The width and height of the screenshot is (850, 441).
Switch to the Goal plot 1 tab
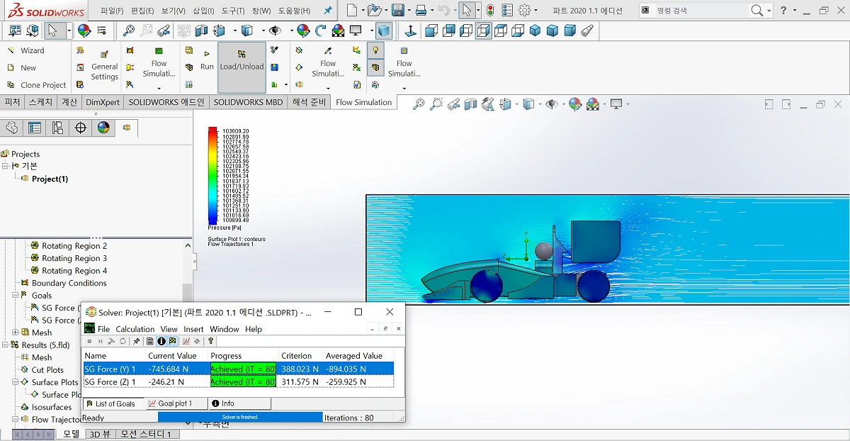pyautogui.click(x=174, y=403)
